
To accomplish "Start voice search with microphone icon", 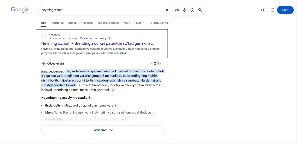I will pyautogui.click(x=184, y=10).
